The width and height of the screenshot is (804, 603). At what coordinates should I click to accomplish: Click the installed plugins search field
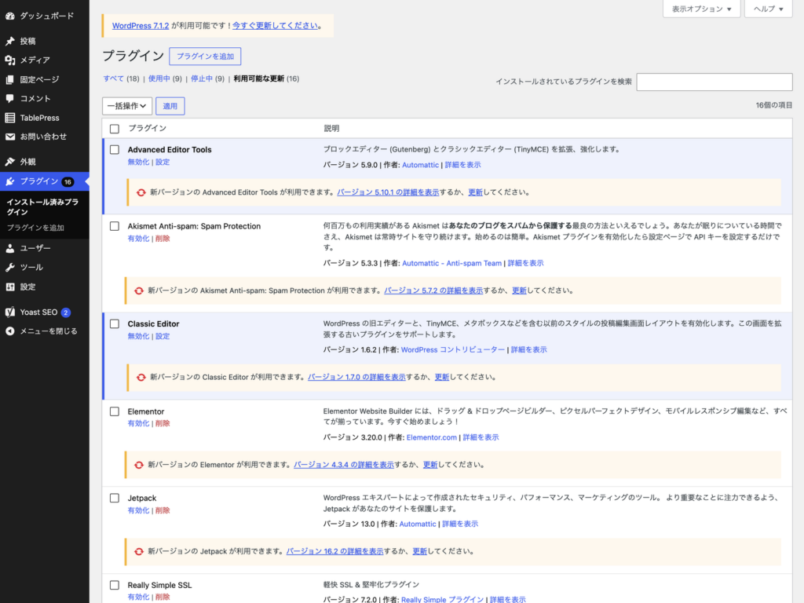714,82
